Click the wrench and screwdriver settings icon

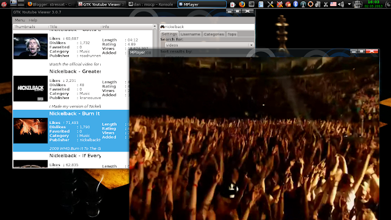pyautogui.click(x=270, y=4)
